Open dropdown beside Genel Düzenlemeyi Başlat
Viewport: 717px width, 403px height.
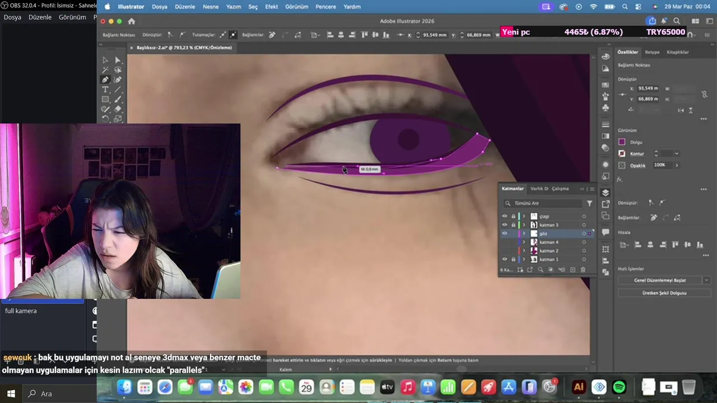(x=706, y=280)
